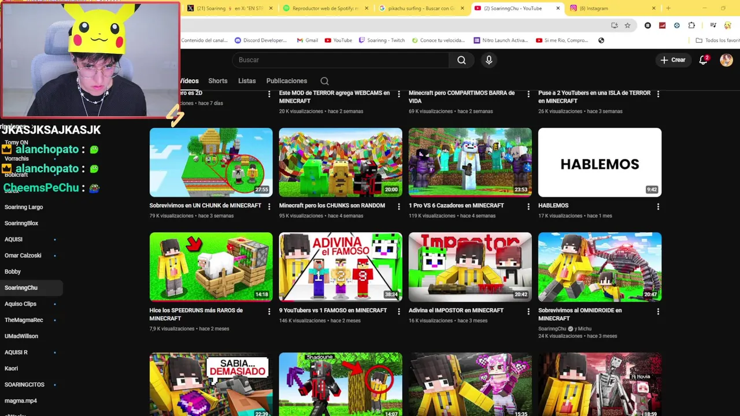Viewport: 740px width, 416px height.
Task: Click the YouTube search magnifier button
Action: click(x=461, y=60)
